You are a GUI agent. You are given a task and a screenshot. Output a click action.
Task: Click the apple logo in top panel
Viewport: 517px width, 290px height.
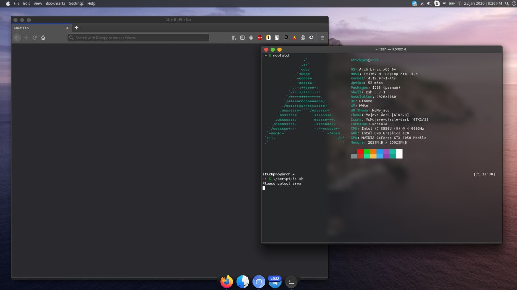click(8, 3)
